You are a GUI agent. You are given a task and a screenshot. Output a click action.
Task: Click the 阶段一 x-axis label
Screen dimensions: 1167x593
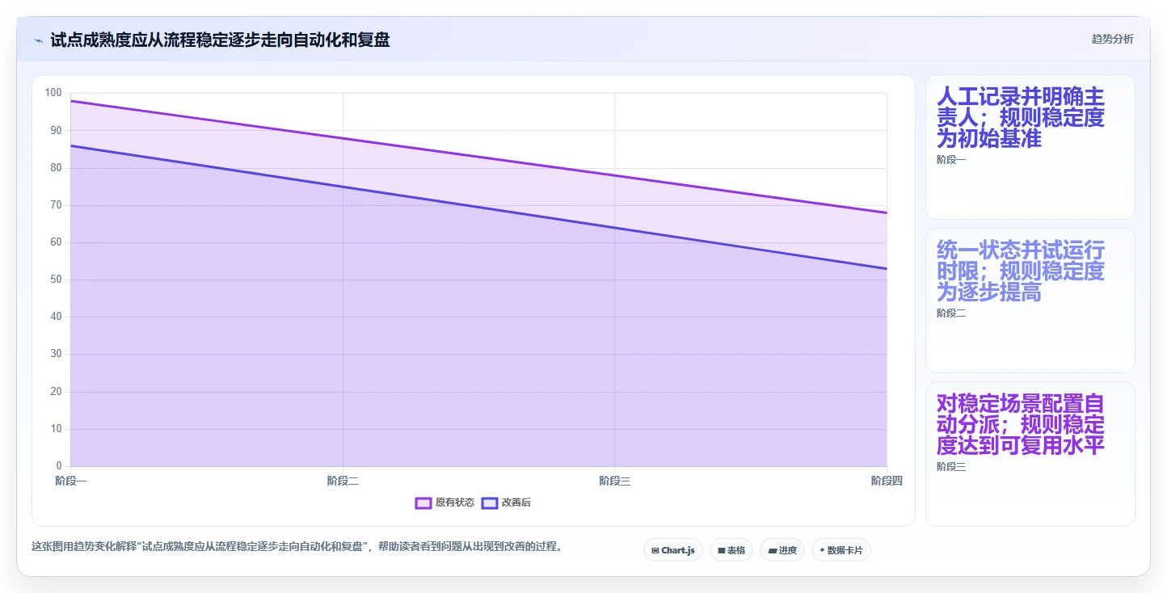pos(71,482)
